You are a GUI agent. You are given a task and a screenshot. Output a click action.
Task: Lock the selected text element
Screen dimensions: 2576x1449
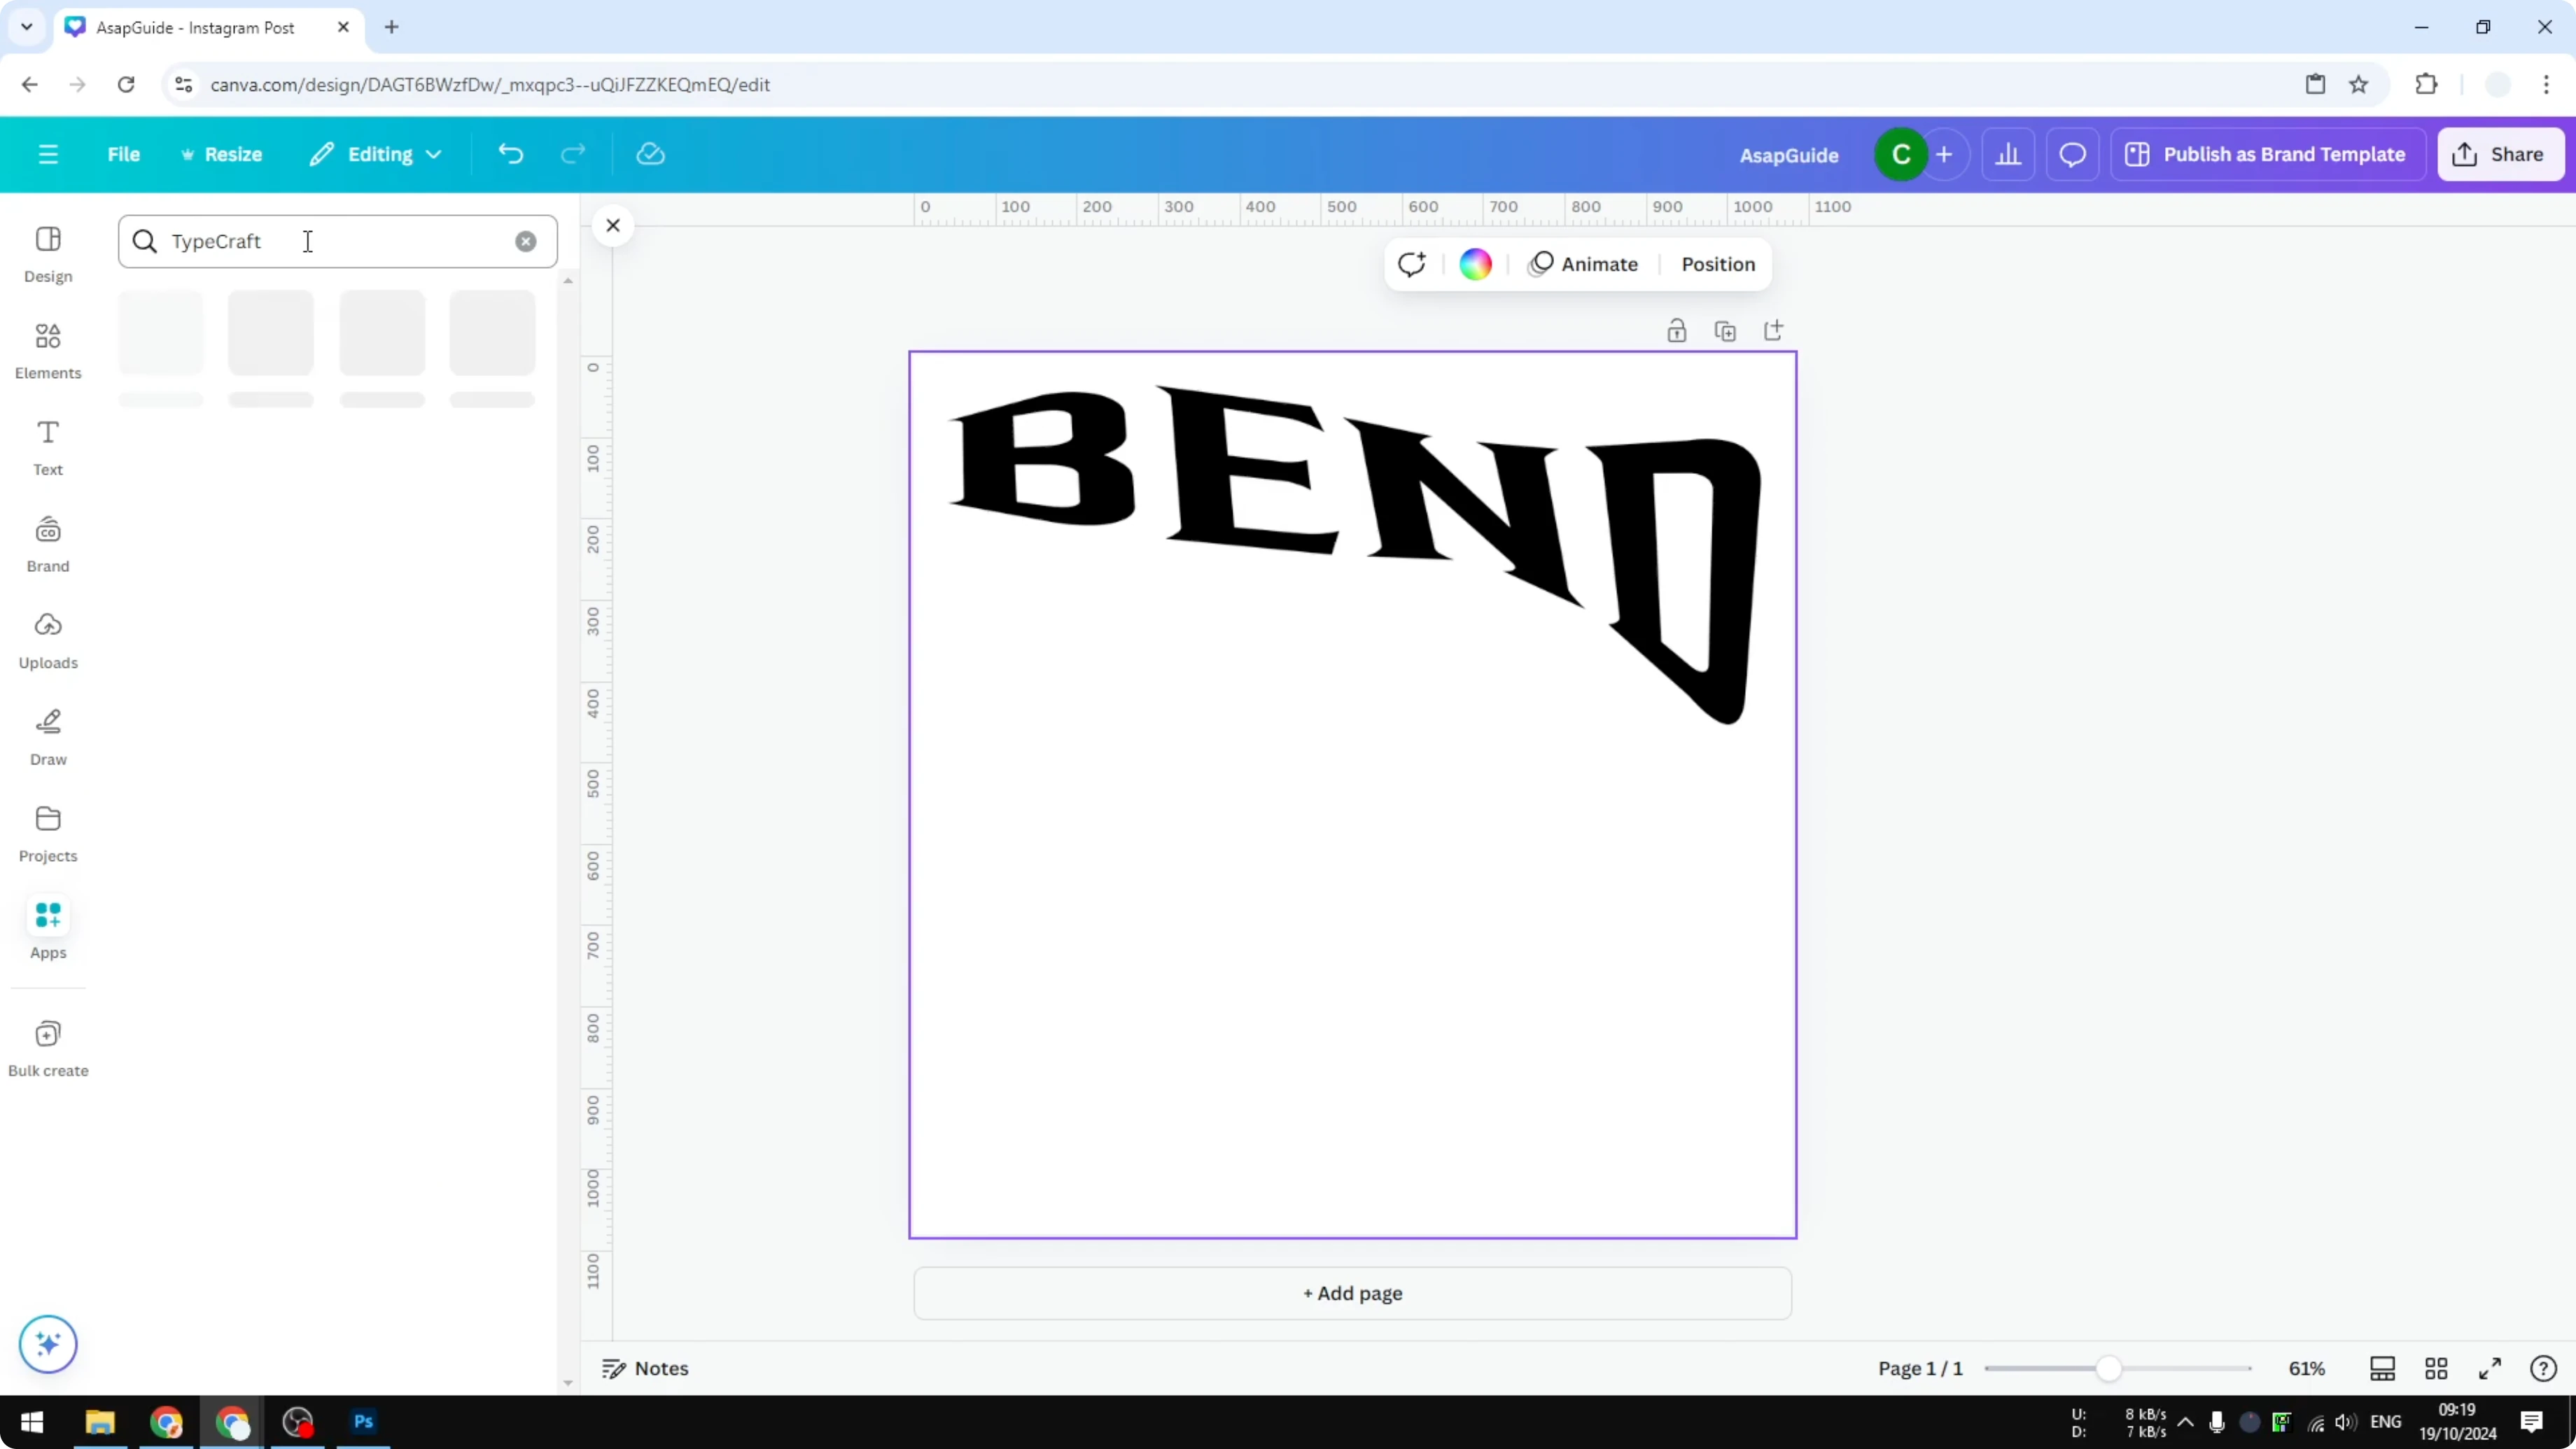1677,330
